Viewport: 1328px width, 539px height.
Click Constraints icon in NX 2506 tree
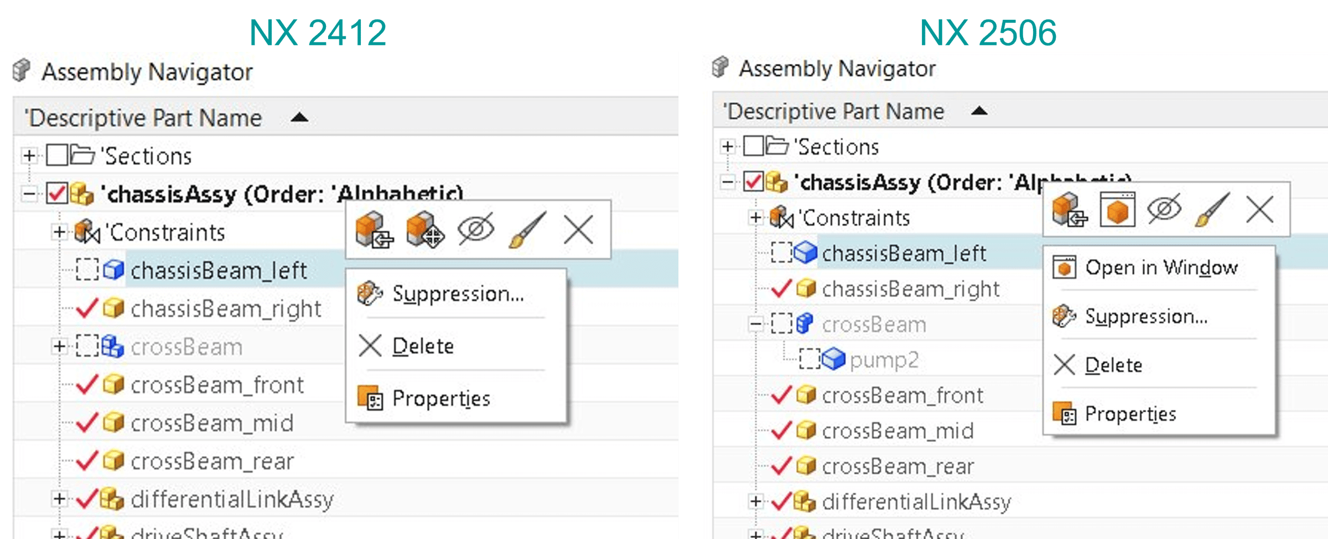(x=781, y=217)
